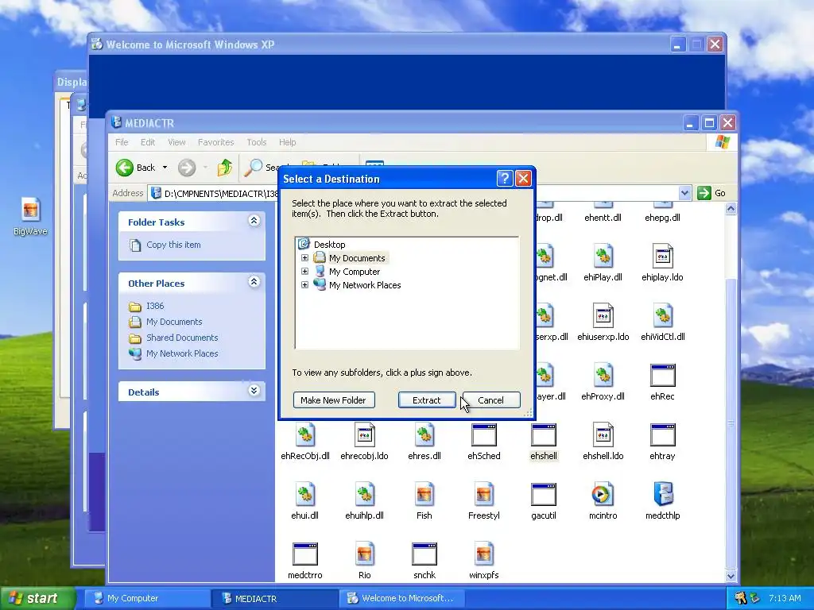This screenshot has width=814, height=610.
Task: Click the MEDIACTR taskbar button
Action: [x=274, y=598]
